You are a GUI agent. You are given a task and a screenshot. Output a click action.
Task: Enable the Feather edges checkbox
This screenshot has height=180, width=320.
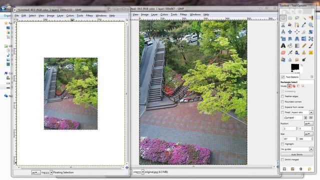tap(282, 96)
